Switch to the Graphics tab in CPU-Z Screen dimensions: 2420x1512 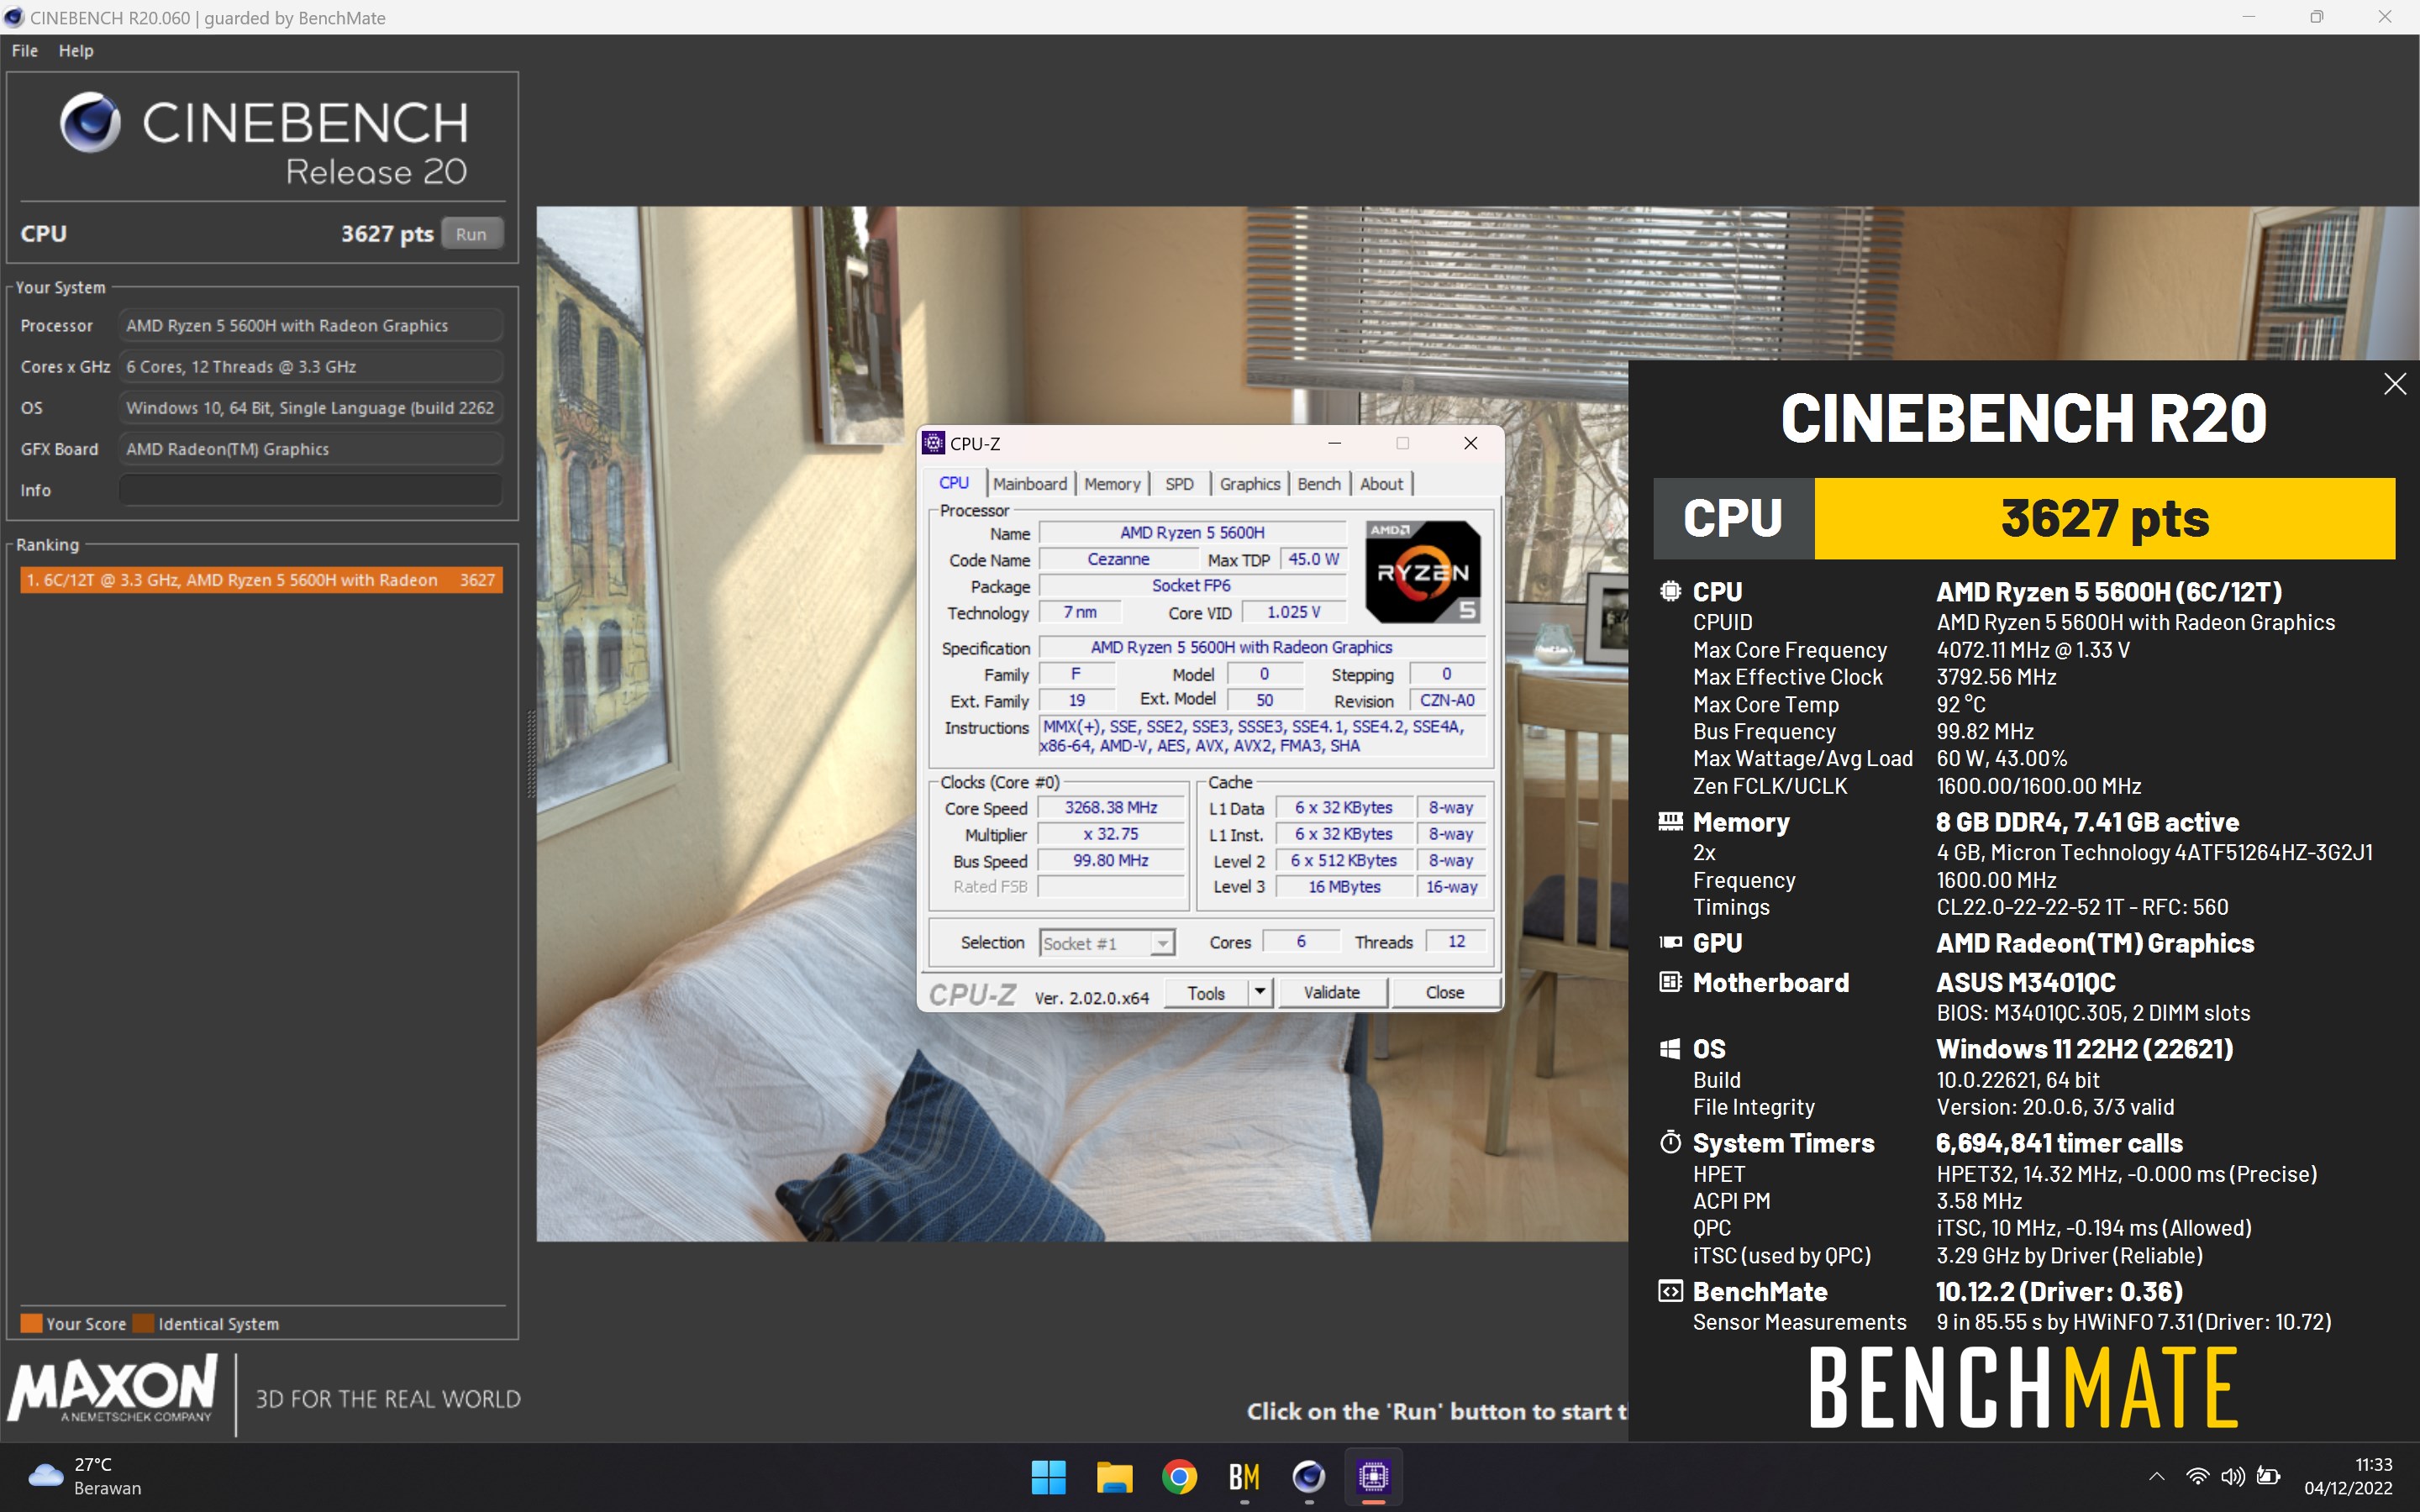[x=1249, y=484]
